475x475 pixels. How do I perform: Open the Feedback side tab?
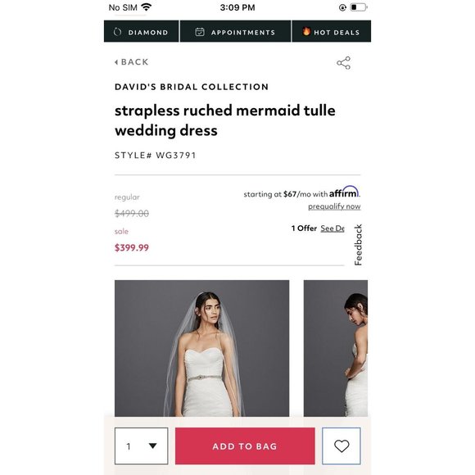[359, 245]
